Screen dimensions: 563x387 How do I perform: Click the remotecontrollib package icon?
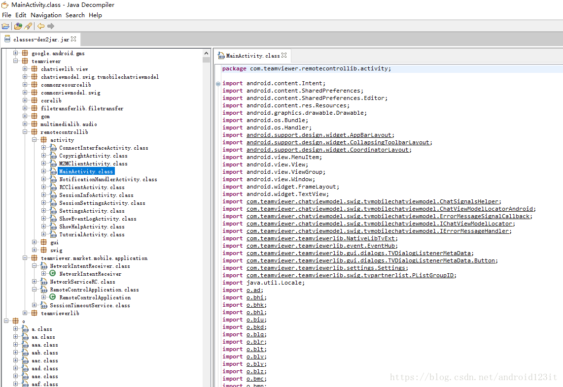tap(34, 132)
